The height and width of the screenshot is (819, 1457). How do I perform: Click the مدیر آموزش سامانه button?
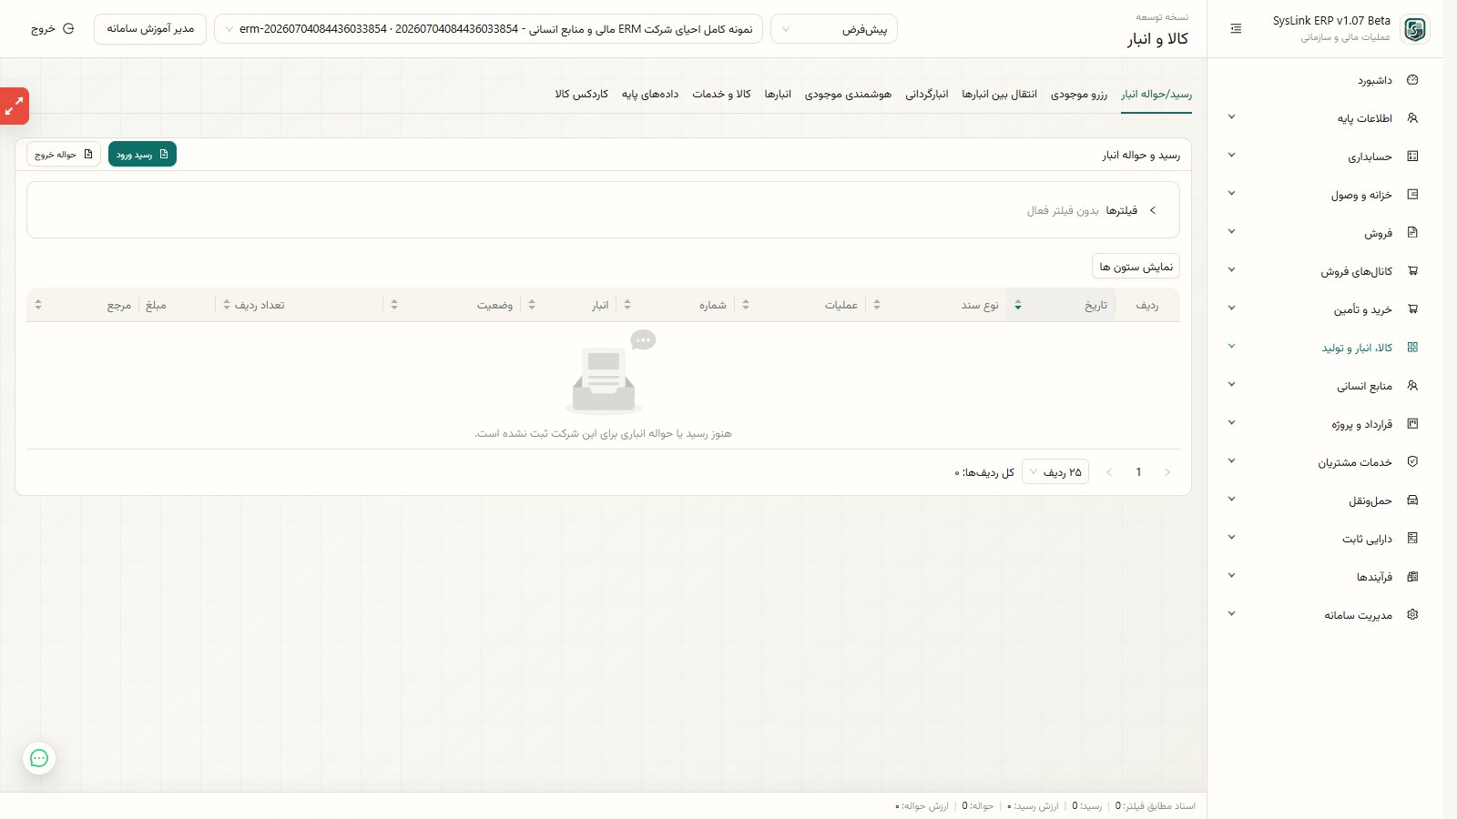(150, 29)
